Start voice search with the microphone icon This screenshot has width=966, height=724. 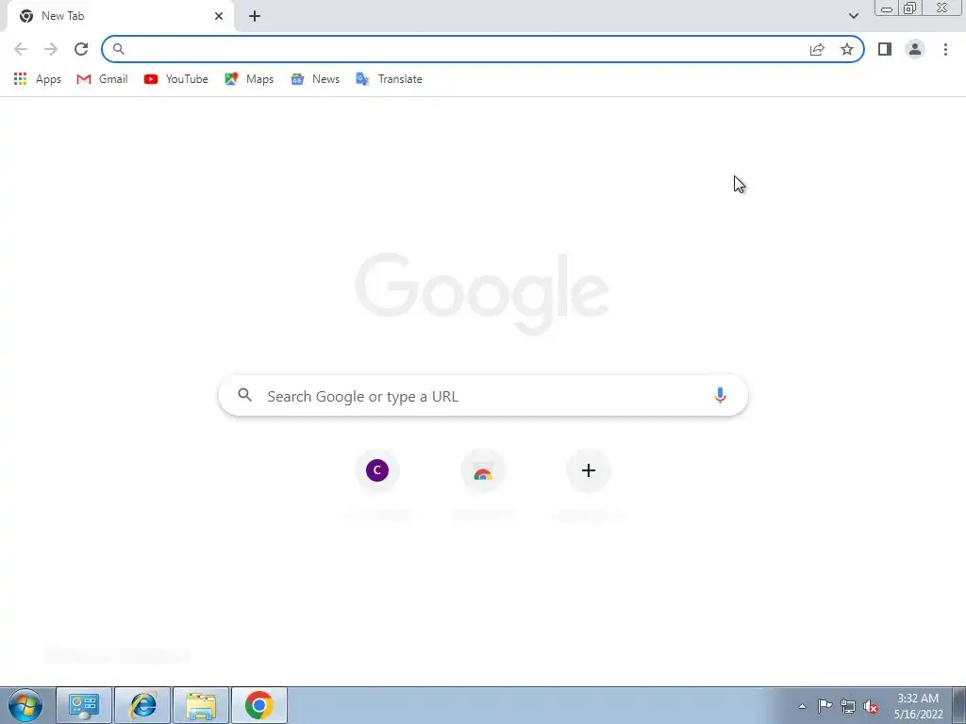pyautogui.click(x=720, y=395)
